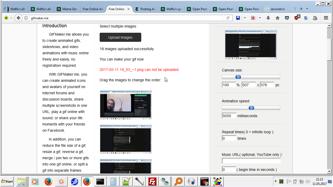
Task: Switch to the inactive Free Online An tab
Action: [93, 9]
